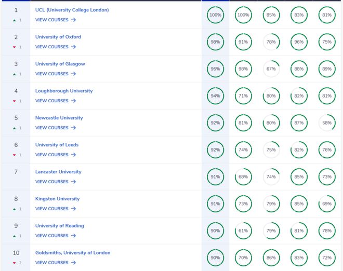Click red down arrow under rank 10
The width and height of the screenshot is (343, 271).
[x=15, y=263]
